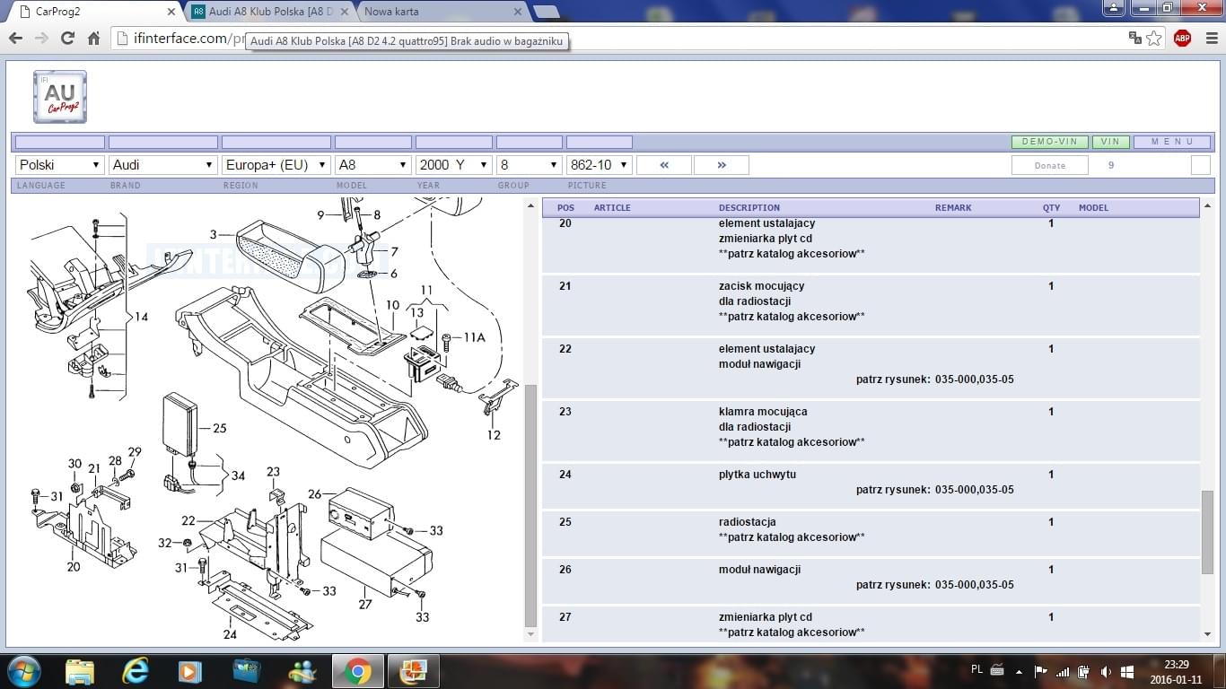Go back to the previous page
This screenshot has height=689, width=1226.
tap(15, 39)
